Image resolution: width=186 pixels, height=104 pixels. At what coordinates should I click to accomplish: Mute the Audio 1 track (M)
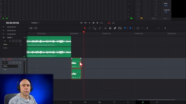(20, 41)
